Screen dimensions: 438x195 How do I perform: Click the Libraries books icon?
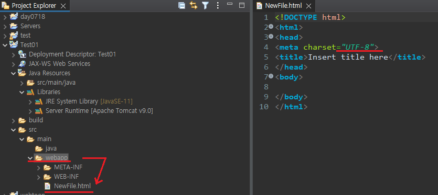click(31, 92)
